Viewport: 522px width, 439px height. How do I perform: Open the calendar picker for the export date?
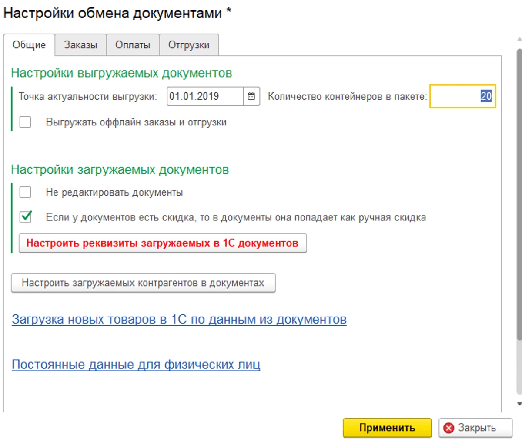(251, 97)
